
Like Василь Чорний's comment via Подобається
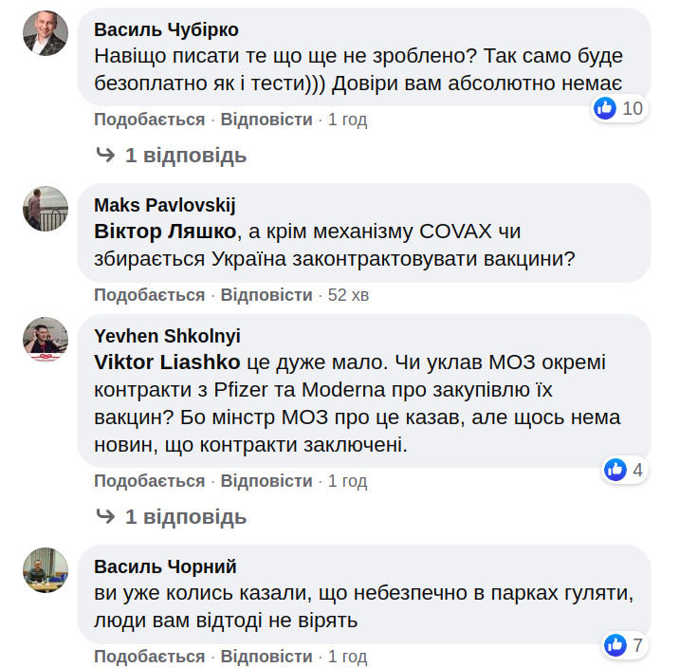coord(149,657)
